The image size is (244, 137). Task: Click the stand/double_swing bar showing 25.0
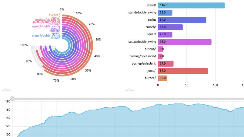click(165, 13)
